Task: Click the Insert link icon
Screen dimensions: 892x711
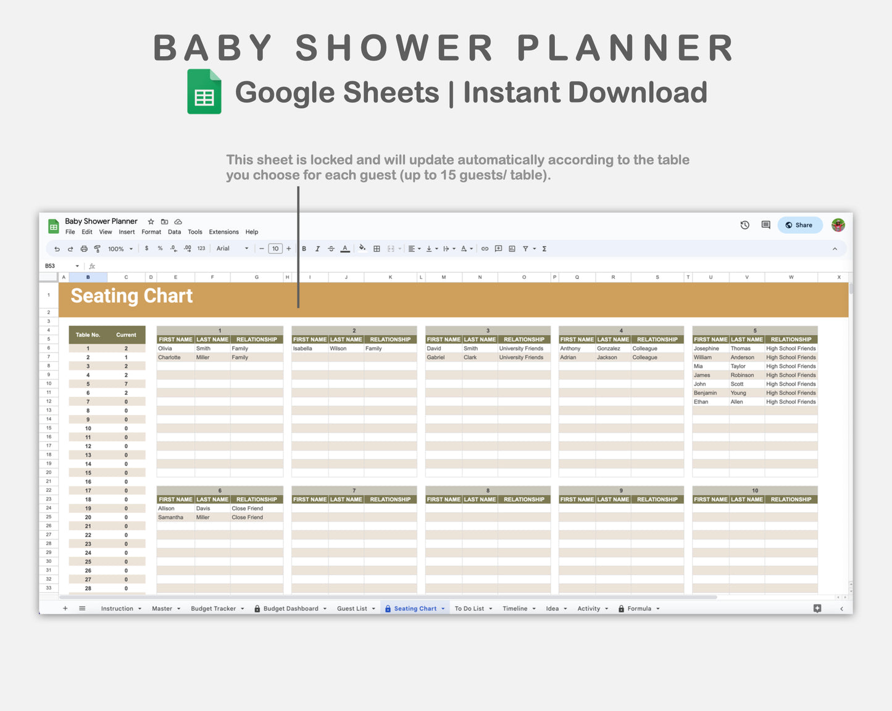Action: 485,248
